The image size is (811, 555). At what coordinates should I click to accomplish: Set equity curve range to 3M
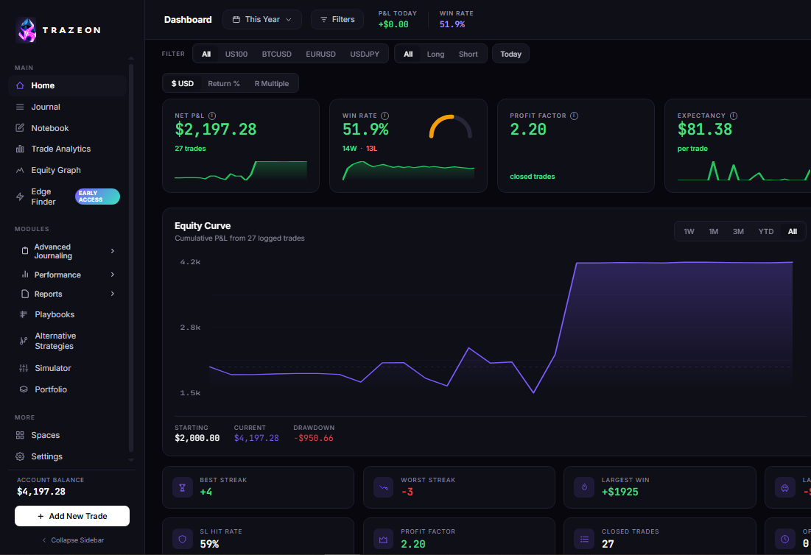point(738,232)
